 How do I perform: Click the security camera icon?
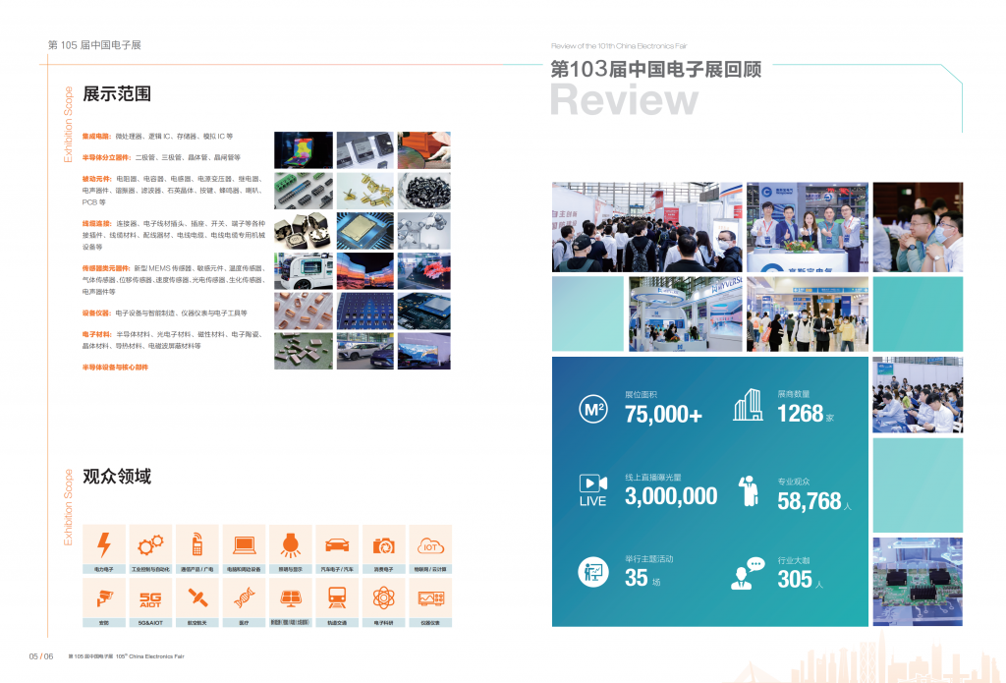pyautogui.click(x=103, y=598)
